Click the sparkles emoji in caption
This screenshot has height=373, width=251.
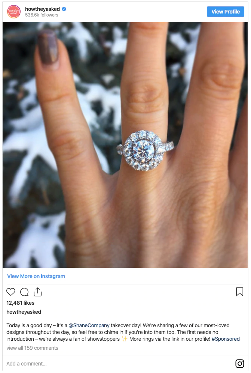124,339
